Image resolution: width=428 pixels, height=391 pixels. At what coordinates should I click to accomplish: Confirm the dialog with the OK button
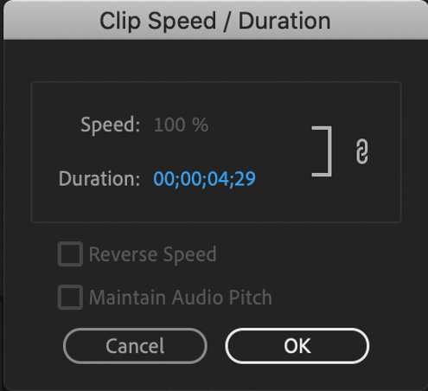(x=297, y=346)
